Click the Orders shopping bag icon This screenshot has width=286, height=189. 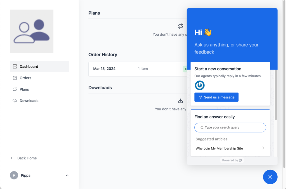(x=15, y=78)
